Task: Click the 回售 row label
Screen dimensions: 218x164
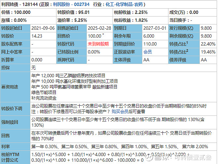Action: pyautogui.click(x=5, y=136)
